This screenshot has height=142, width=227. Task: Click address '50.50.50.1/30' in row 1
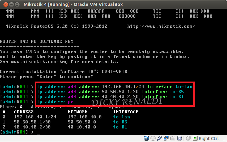[32, 122]
